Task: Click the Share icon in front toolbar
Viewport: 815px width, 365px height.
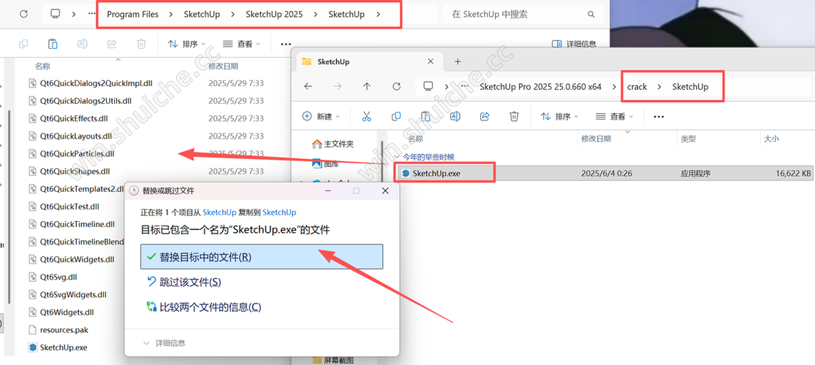Action: tap(484, 116)
